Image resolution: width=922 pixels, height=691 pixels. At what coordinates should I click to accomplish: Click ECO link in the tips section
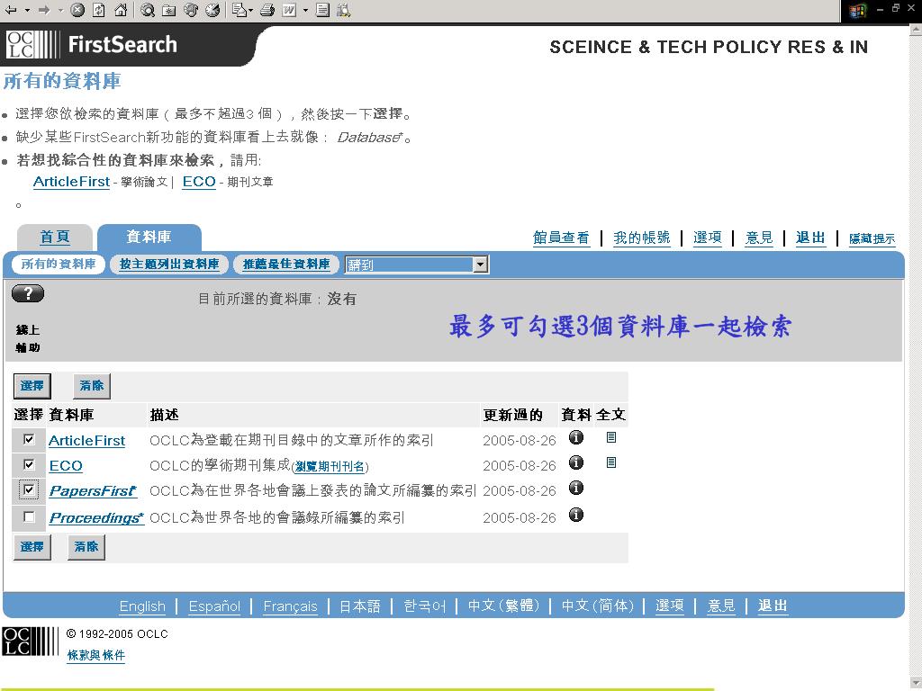pyautogui.click(x=199, y=182)
